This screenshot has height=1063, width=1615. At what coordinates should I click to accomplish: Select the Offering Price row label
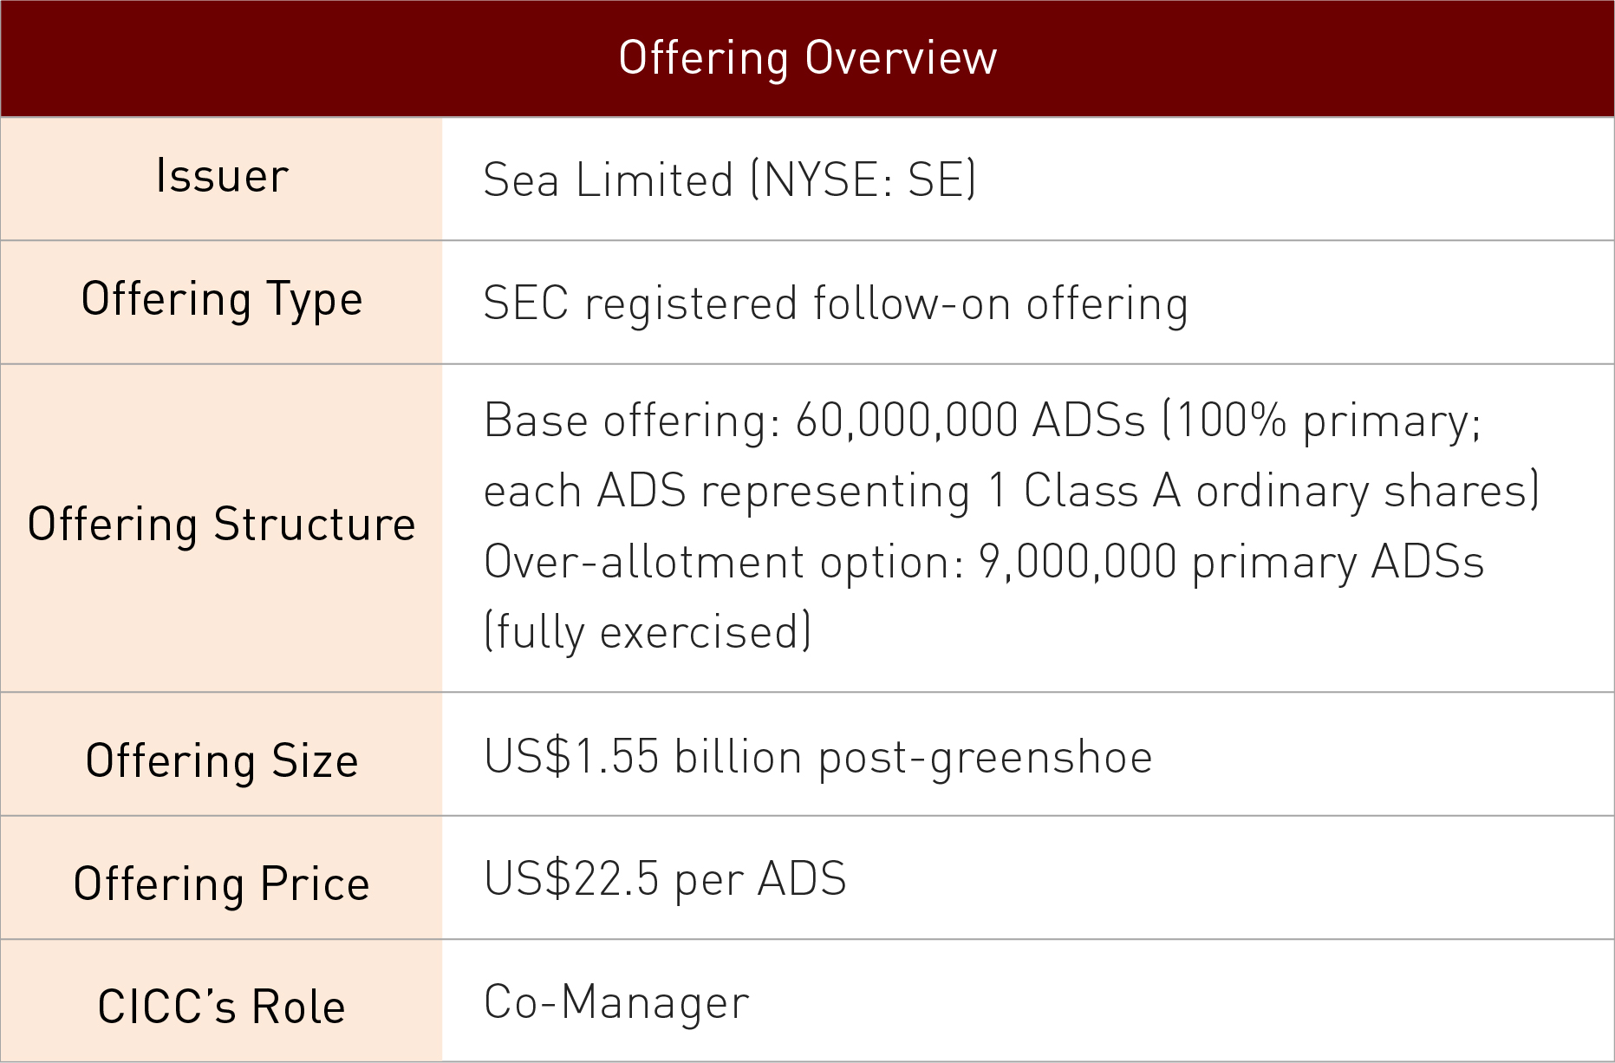(x=222, y=884)
